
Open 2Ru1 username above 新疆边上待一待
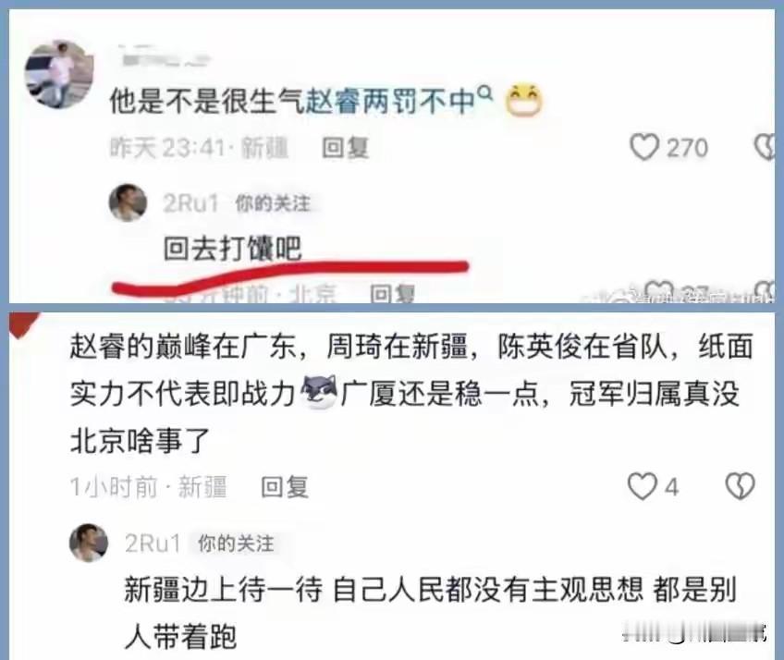click(153, 544)
